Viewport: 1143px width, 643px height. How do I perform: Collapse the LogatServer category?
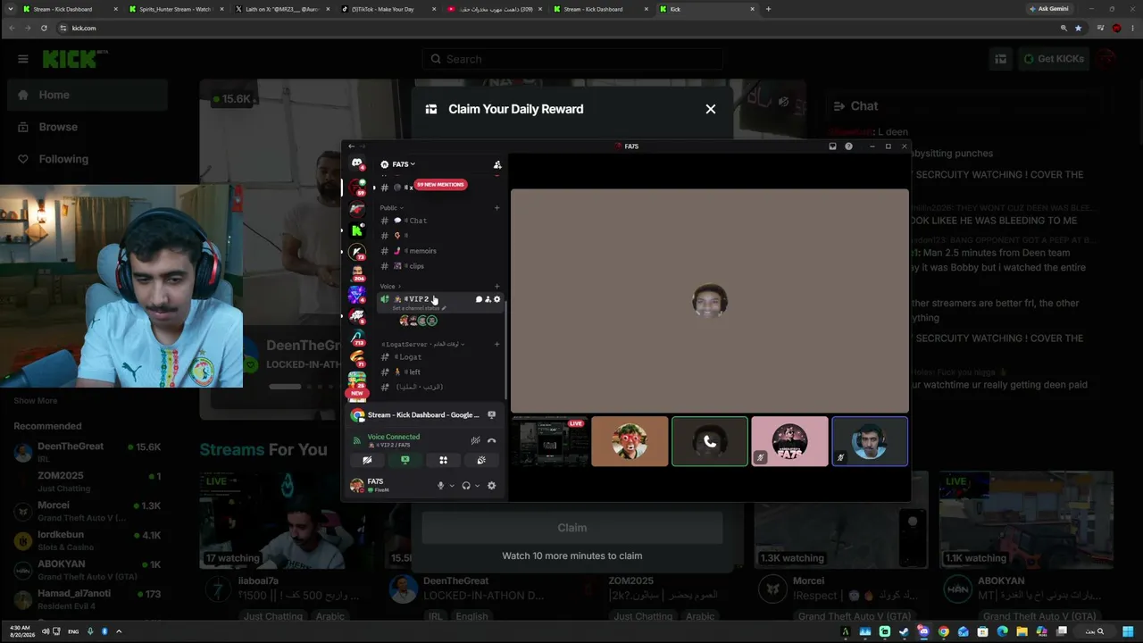(423, 344)
